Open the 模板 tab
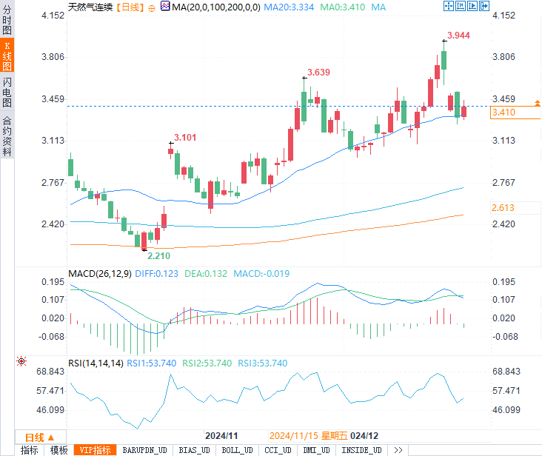This screenshot has width=542, height=456. coord(58,450)
